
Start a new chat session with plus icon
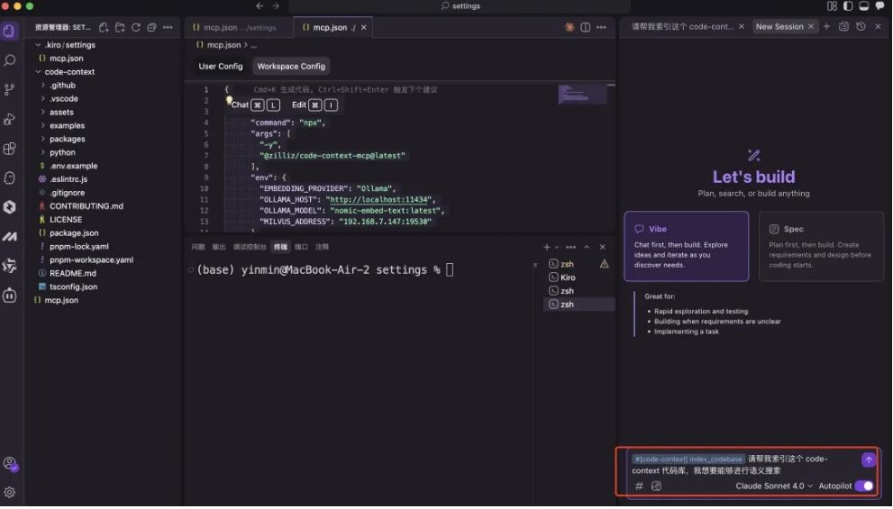point(826,27)
